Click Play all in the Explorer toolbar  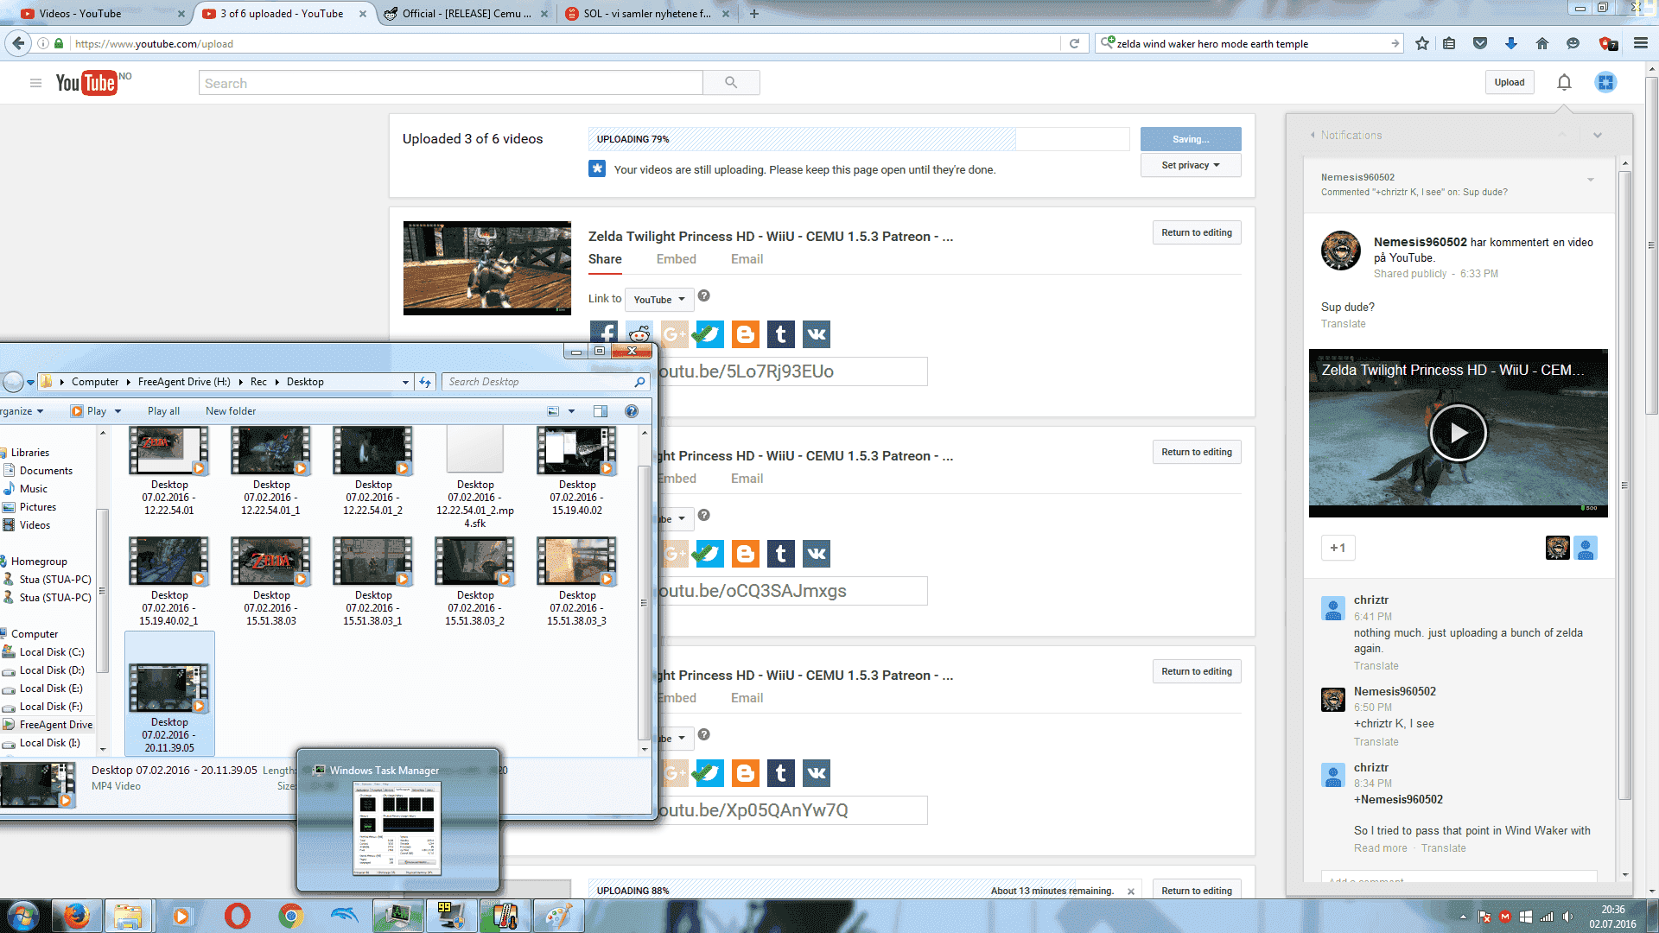click(x=163, y=411)
